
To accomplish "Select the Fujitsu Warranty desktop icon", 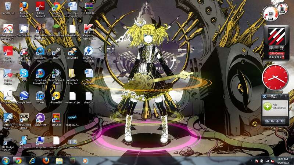I will (x=8, y=54).
